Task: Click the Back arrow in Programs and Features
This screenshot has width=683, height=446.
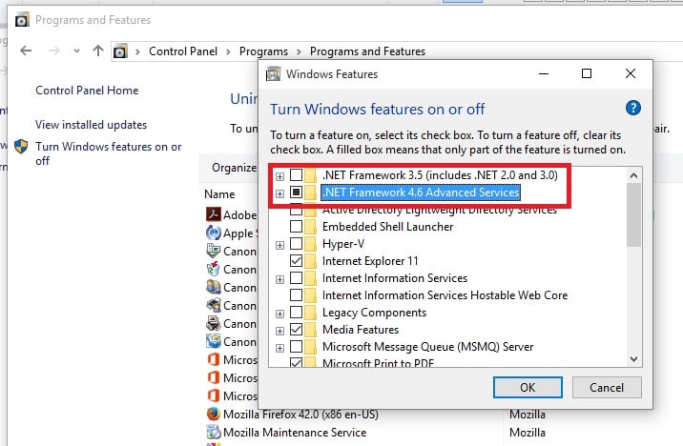Action: click(26, 51)
